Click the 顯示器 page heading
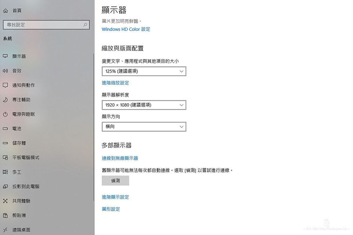Image resolution: width=353 pixels, height=235 pixels. tap(114, 10)
